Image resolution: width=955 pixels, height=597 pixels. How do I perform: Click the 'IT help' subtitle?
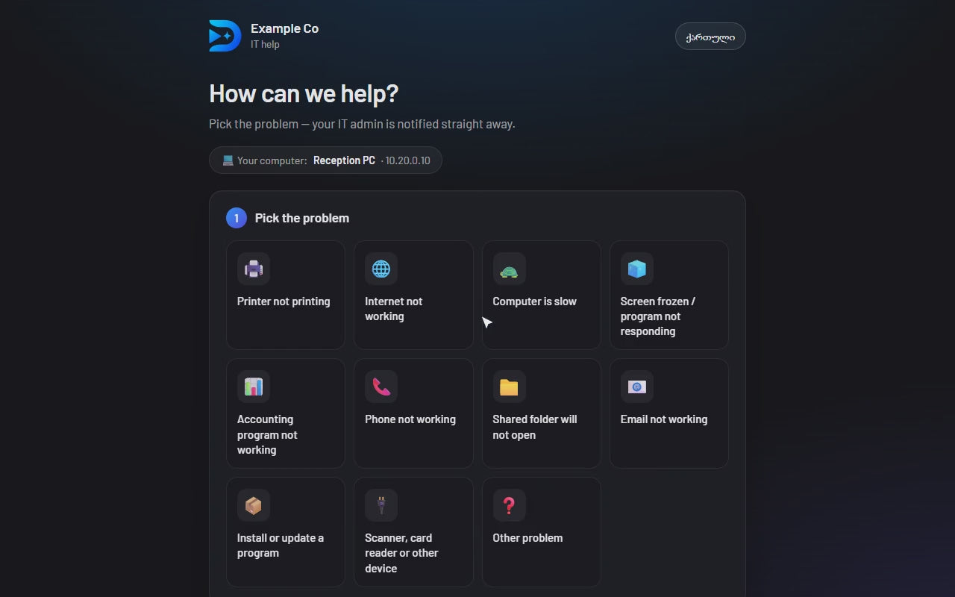pyautogui.click(x=265, y=44)
